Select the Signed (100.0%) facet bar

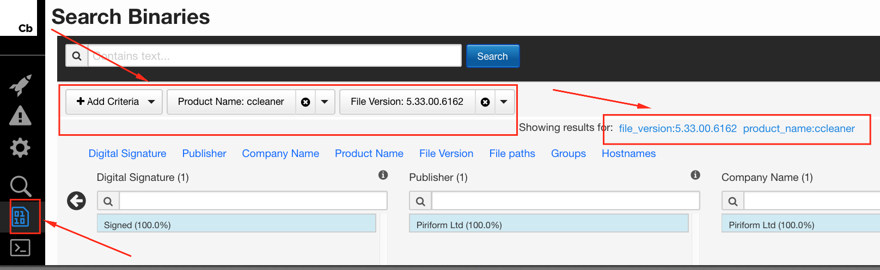(x=236, y=223)
